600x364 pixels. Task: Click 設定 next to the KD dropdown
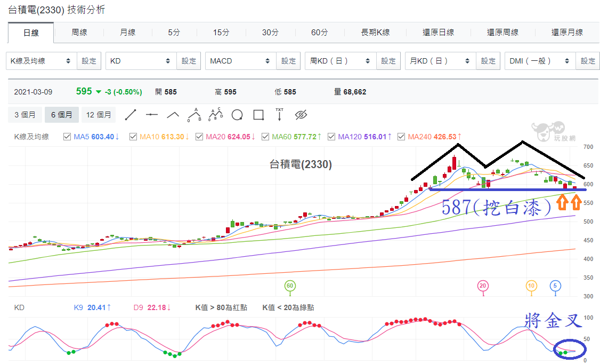click(x=189, y=61)
